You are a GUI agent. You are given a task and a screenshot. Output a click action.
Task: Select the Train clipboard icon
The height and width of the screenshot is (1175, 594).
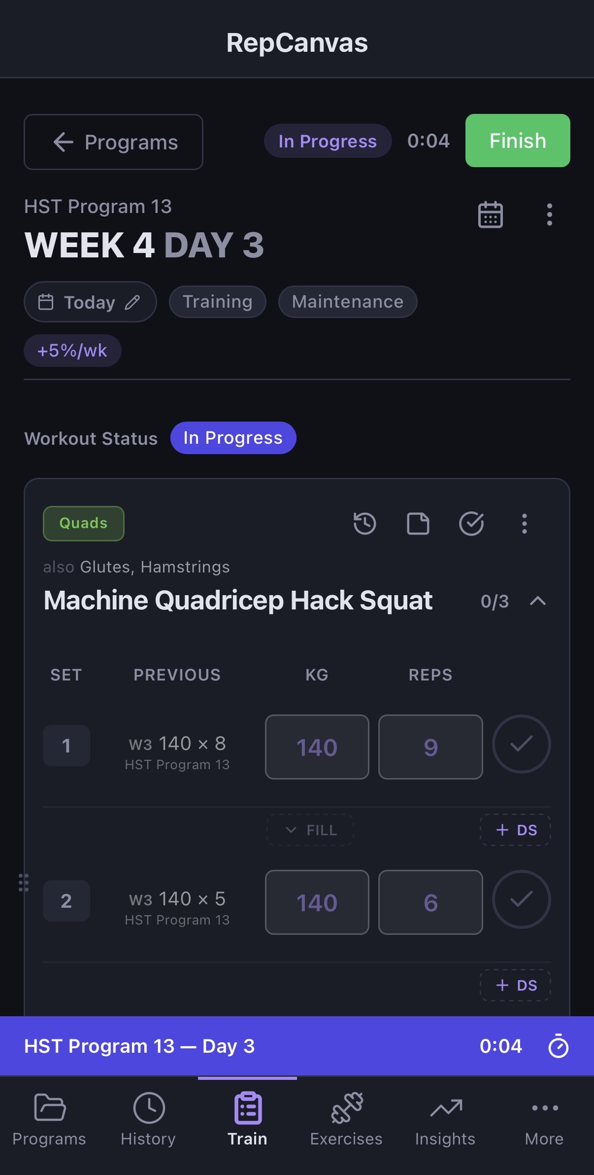247,1117
